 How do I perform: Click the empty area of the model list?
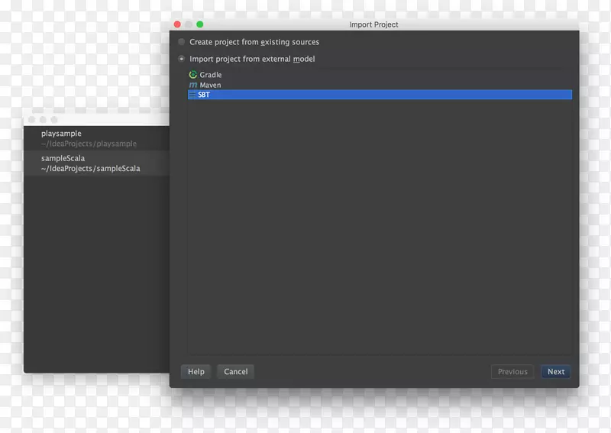pyautogui.click(x=379, y=229)
